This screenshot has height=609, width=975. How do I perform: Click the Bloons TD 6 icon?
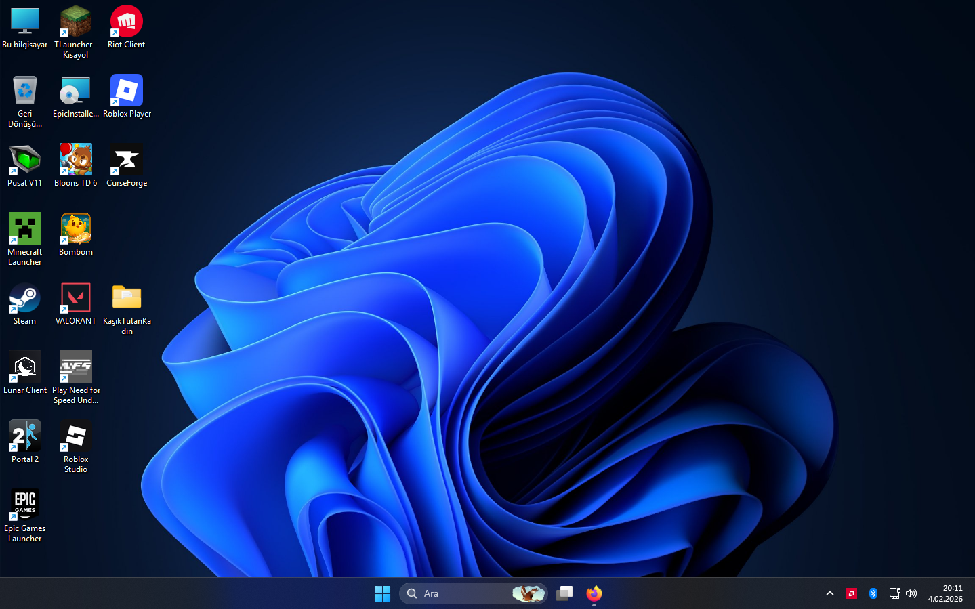75,160
